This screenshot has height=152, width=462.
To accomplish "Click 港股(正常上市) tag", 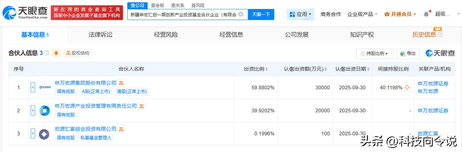I will tap(132, 91).
